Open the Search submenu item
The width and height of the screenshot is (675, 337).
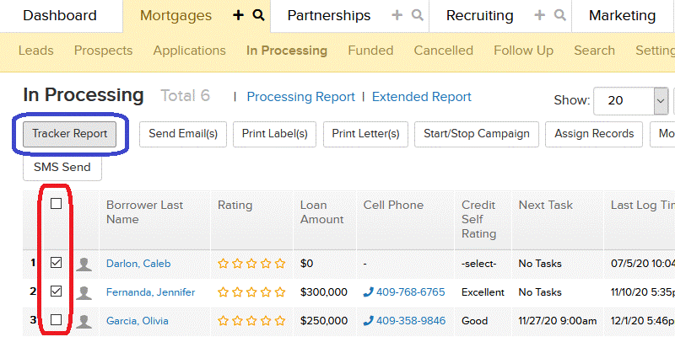[595, 51]
